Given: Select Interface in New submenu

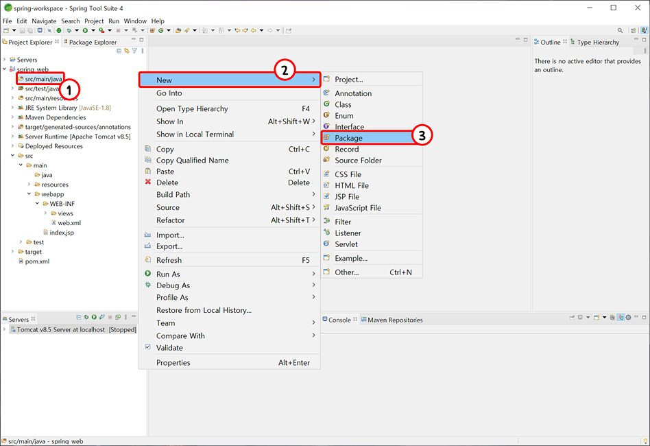Looking at the screenshot, I should coord(372,127).
